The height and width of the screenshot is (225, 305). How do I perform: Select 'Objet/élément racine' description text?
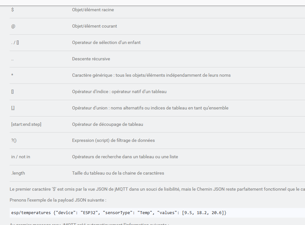[x=93, y=10]
